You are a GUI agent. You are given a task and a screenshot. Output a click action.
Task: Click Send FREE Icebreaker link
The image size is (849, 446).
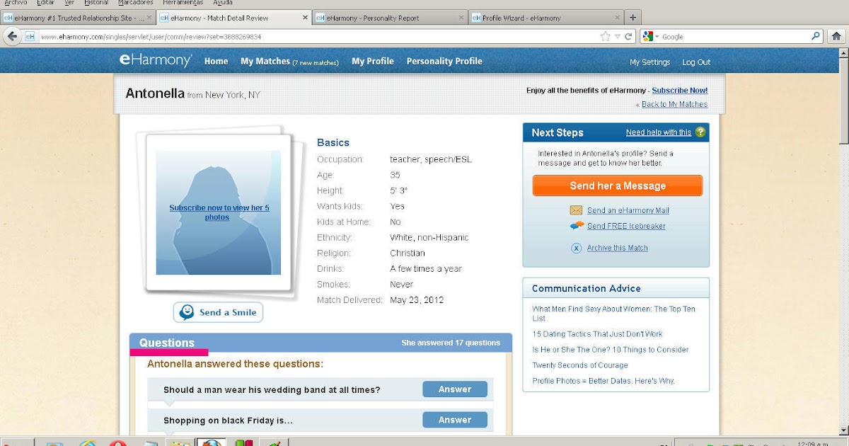tap(626, 226)
